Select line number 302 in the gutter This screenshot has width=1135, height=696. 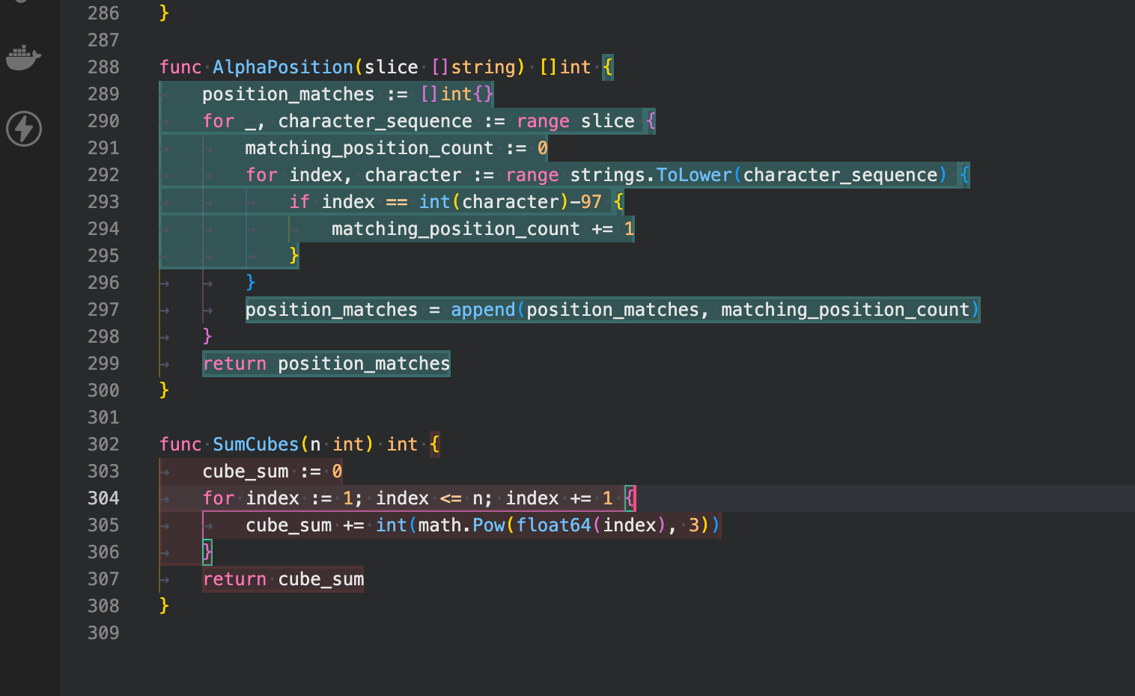103,445
